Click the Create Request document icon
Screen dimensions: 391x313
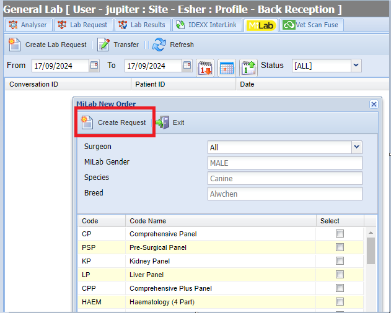click(87, 122)
